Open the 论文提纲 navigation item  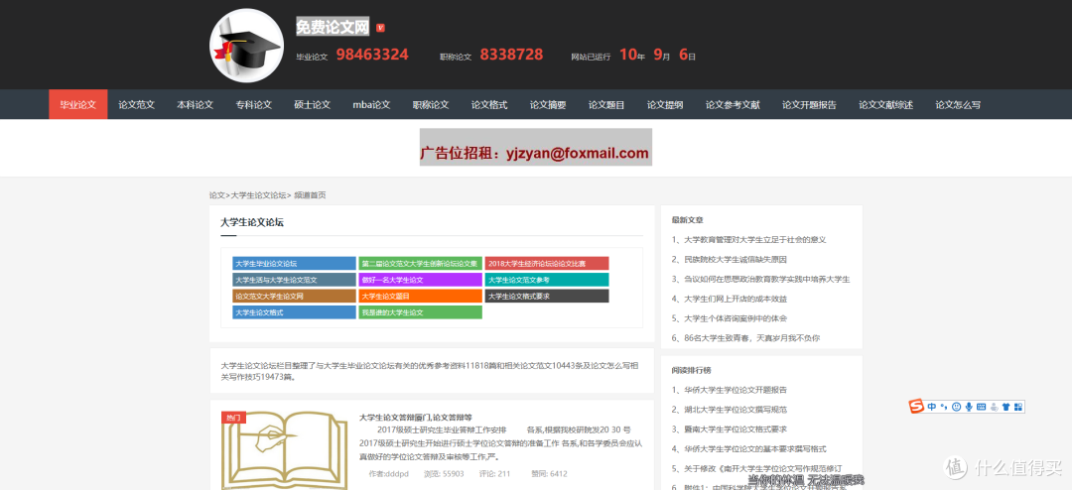coord(665,104)
